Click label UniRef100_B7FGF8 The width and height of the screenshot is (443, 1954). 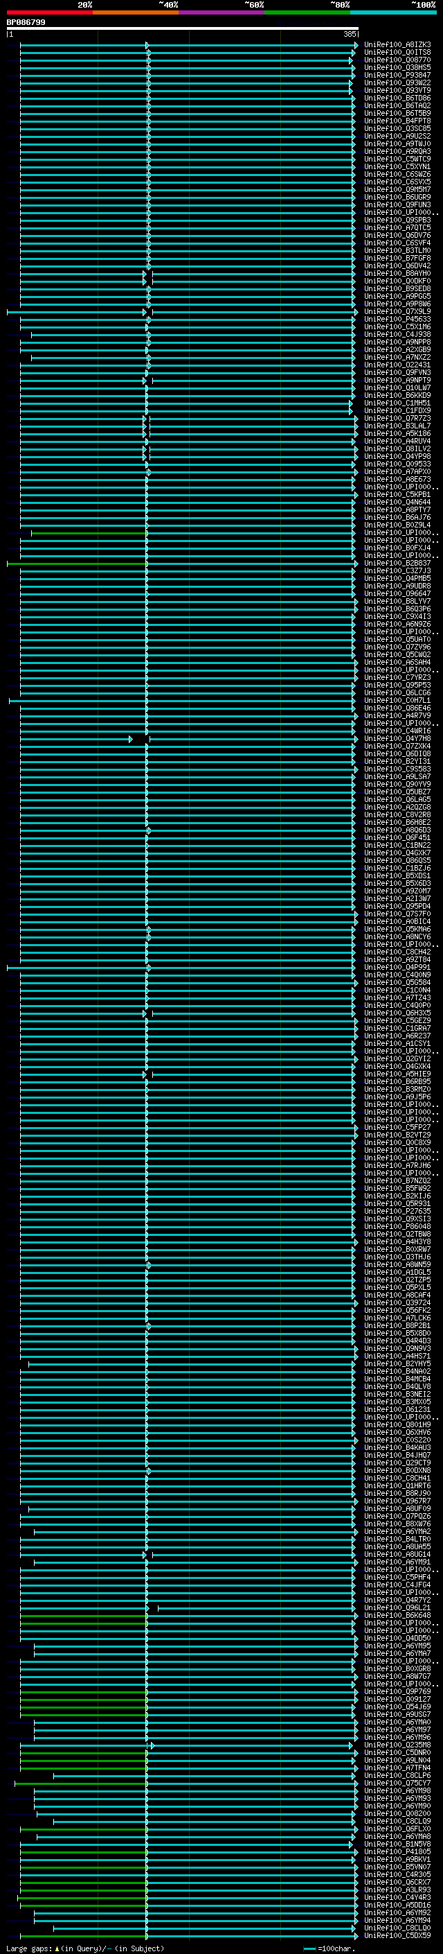pyautogui.click(x=397, y=258)
